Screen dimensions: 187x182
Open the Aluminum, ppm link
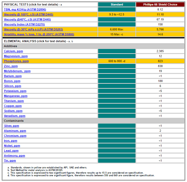pos(15,131)
